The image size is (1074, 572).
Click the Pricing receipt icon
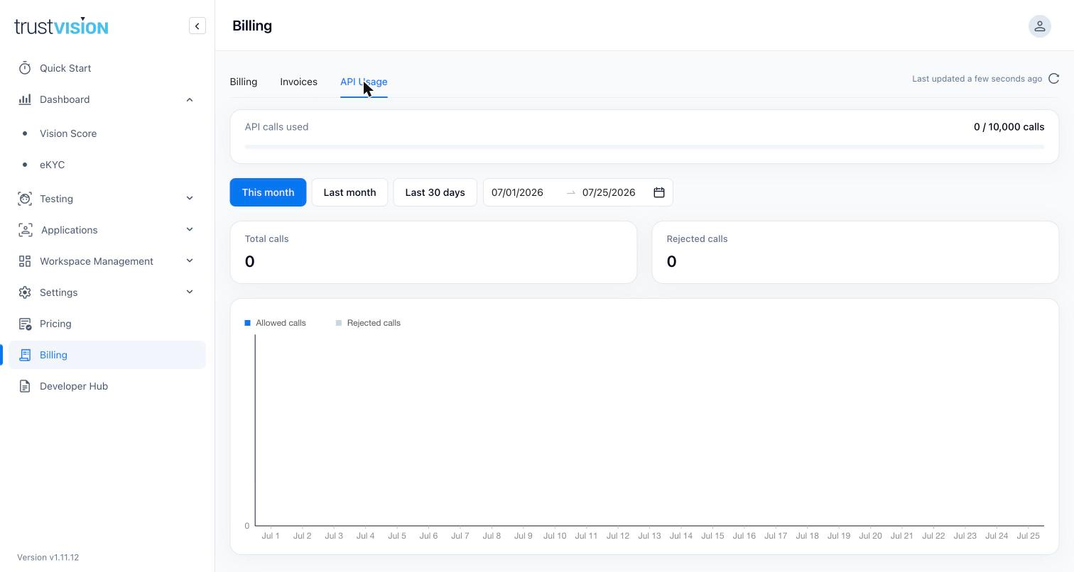(x=25, y=324)
